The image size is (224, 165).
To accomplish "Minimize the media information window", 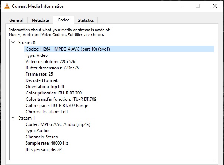I will (x=180, y=6).
